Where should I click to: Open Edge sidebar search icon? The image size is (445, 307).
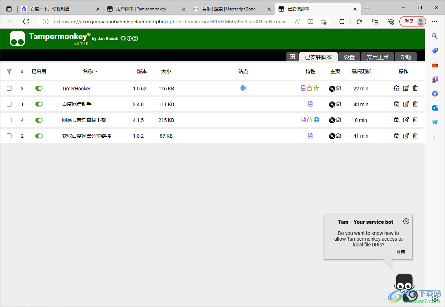coord(435,36)
